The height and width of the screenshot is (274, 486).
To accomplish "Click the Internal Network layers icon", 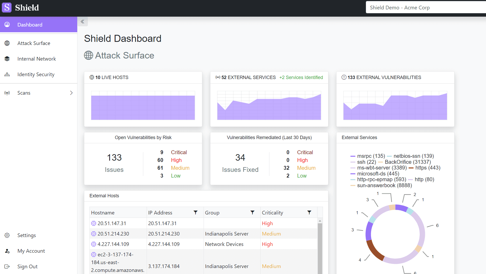I will coord(7,59).
